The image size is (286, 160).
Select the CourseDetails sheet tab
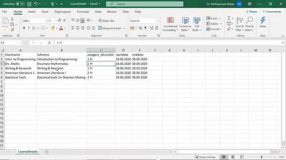[x=28, y=152]
